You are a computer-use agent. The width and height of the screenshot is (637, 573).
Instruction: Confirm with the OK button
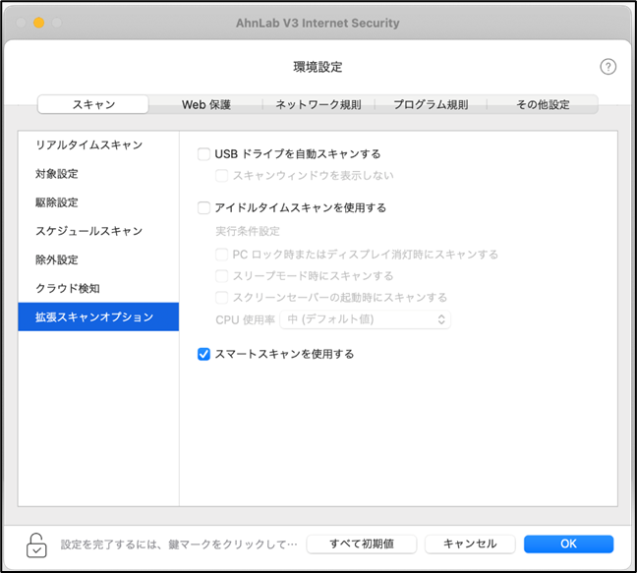(568, 544)
